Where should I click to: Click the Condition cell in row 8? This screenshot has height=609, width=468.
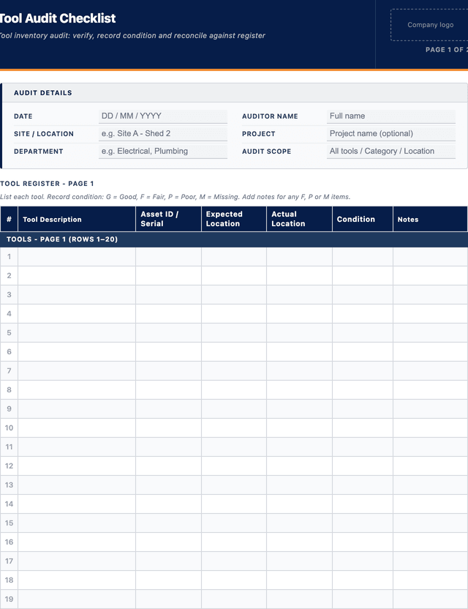coord(363,390)
